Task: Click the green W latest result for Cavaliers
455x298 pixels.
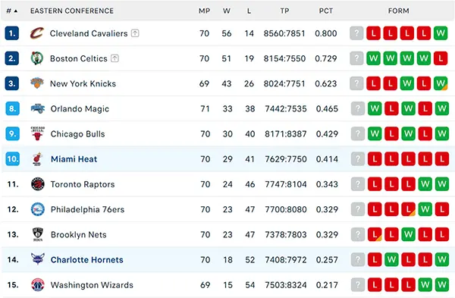Action: pos(441,33)
